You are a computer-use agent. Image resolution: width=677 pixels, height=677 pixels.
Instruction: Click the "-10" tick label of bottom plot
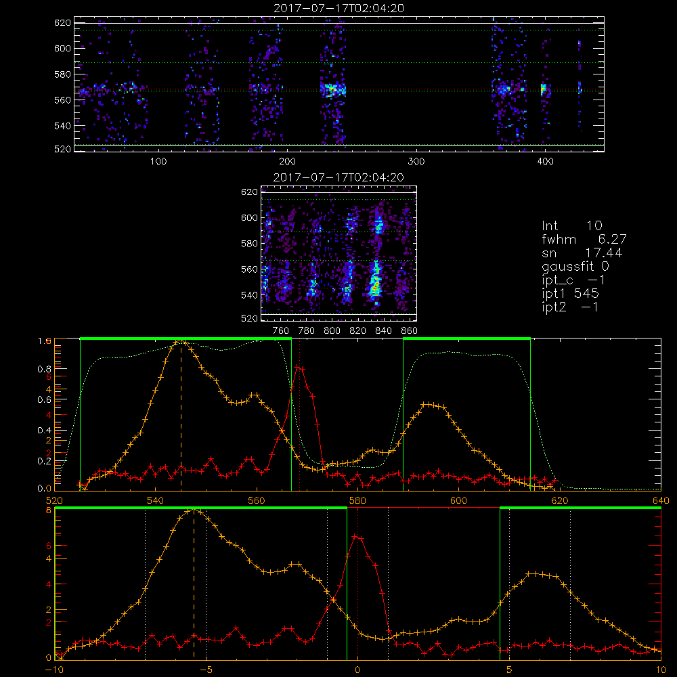coord(54,670)
